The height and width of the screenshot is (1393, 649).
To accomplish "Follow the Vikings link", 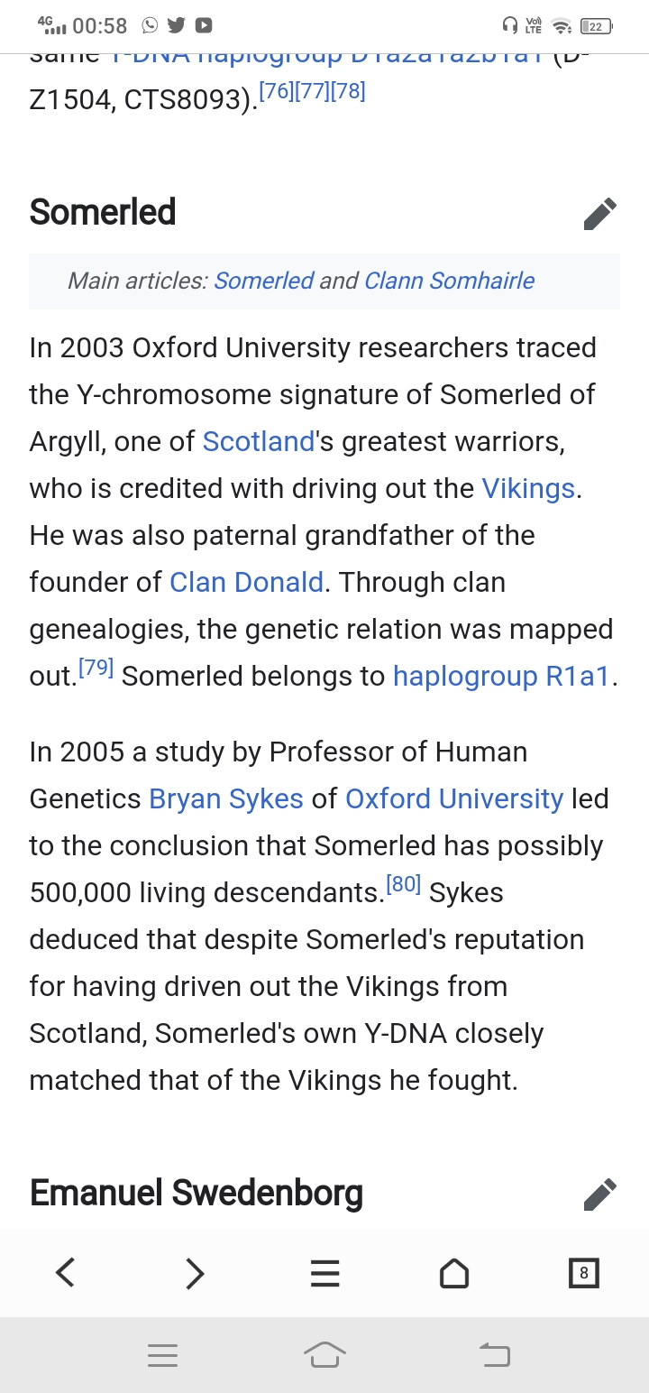I will click(x=528, y=488).
